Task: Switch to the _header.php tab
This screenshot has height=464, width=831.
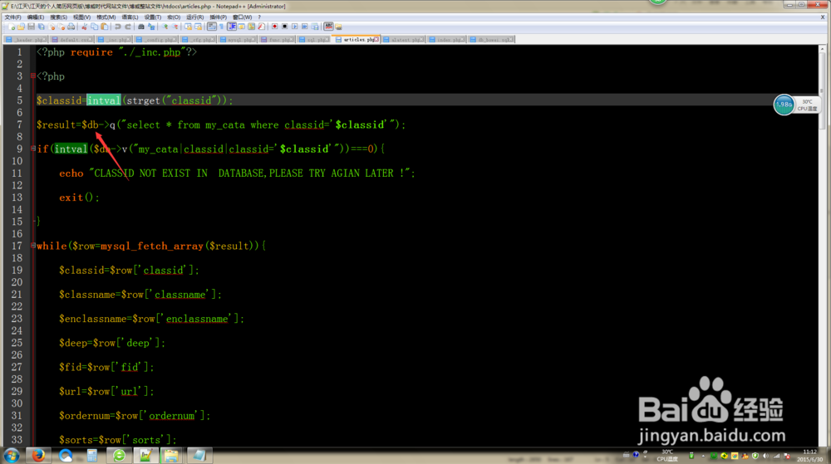Action: pyautogui.click(x=26, y=39)
